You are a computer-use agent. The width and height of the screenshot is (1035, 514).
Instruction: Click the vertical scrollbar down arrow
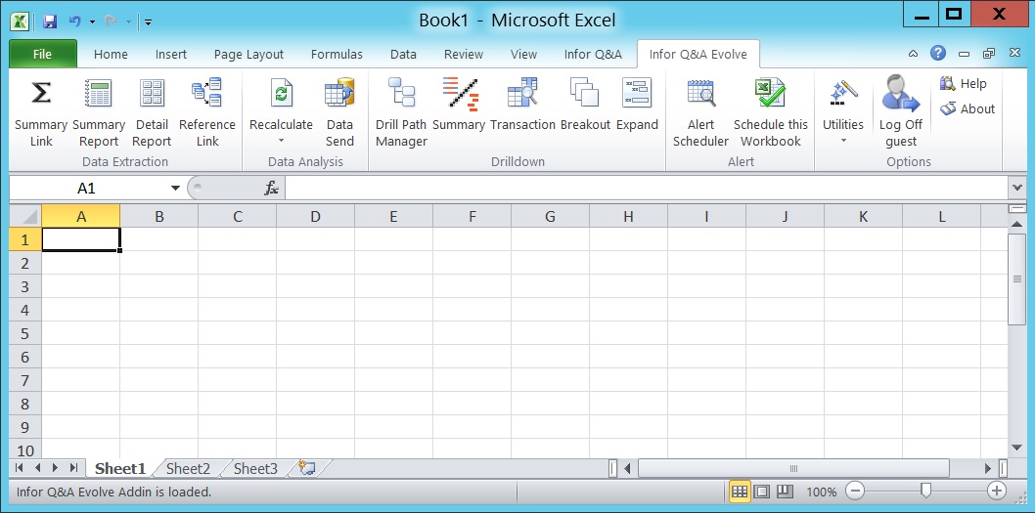point(1017,449)
